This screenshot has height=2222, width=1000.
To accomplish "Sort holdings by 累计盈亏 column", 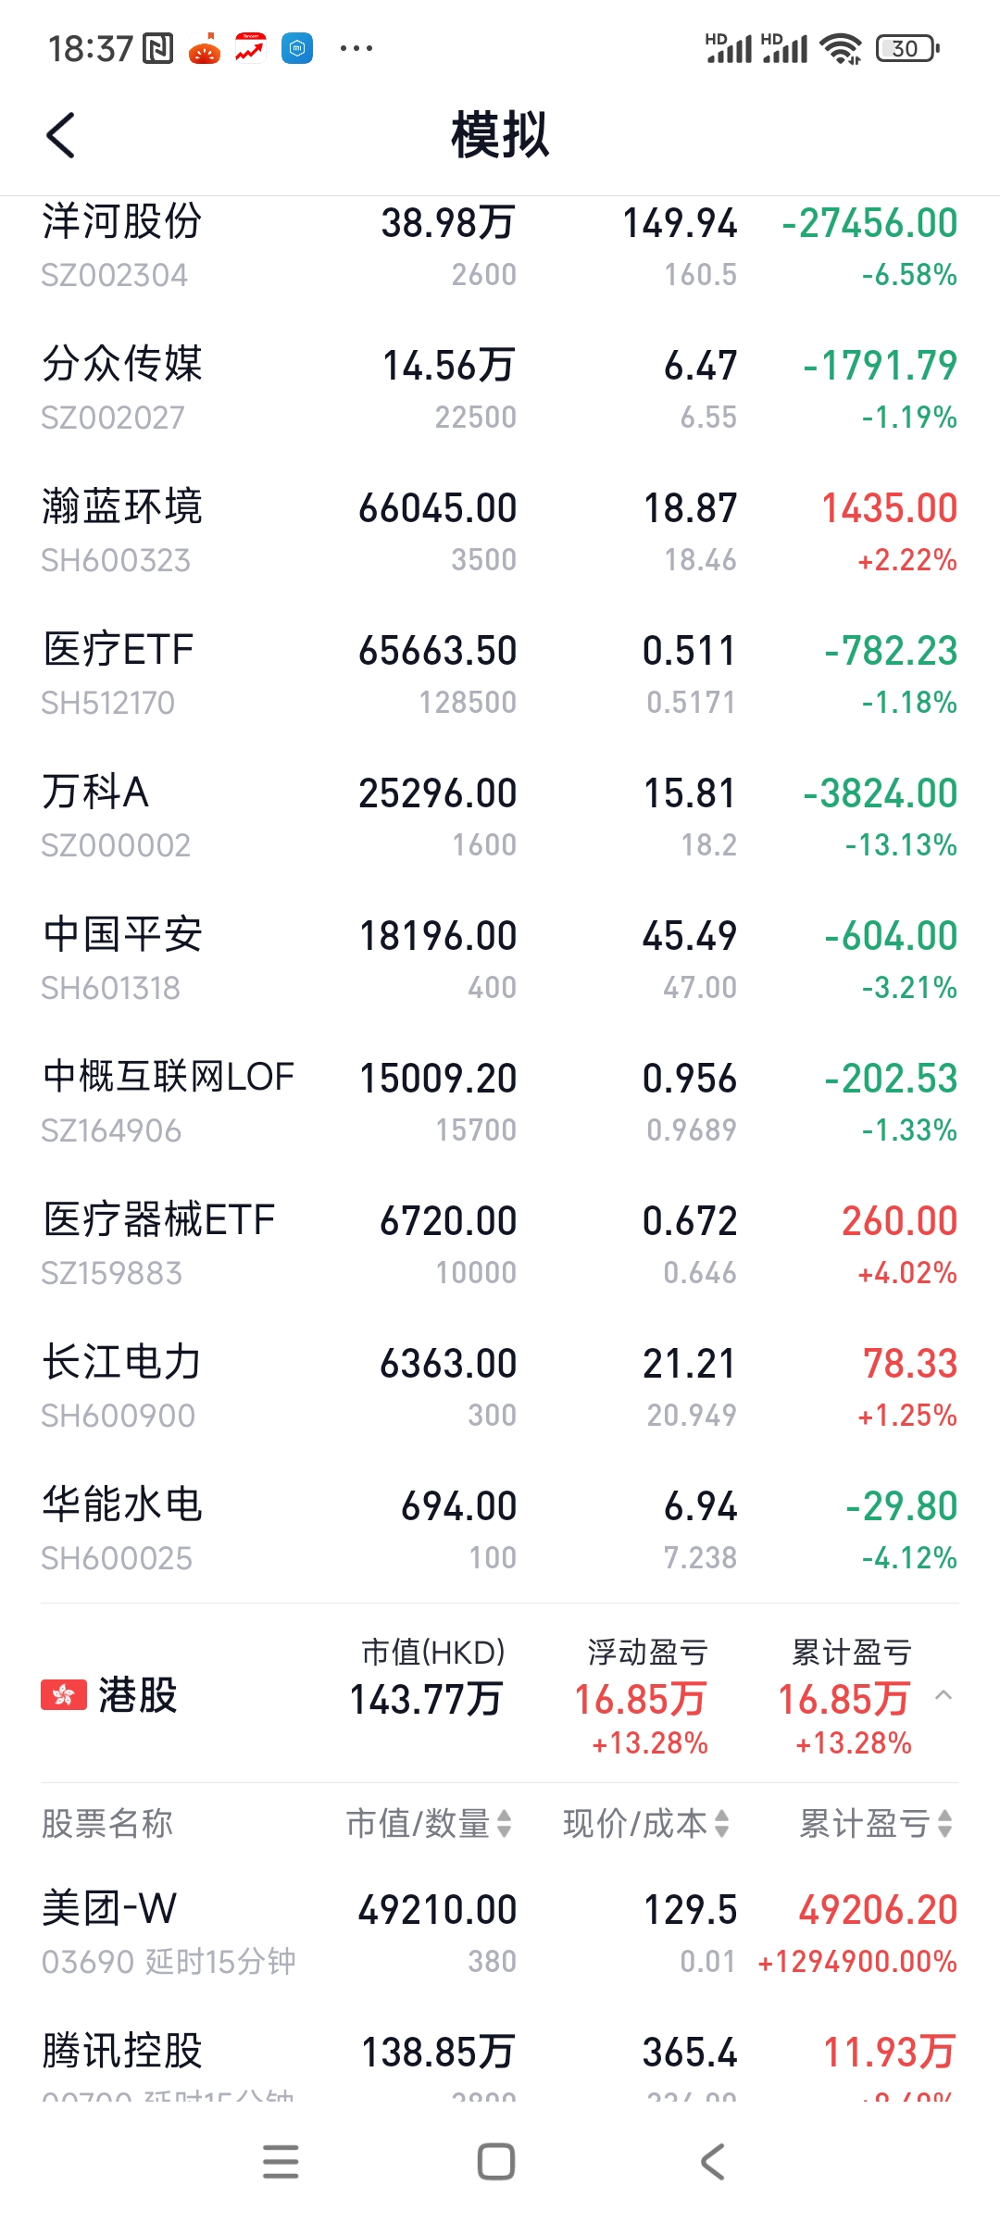I will point(875,1824).
